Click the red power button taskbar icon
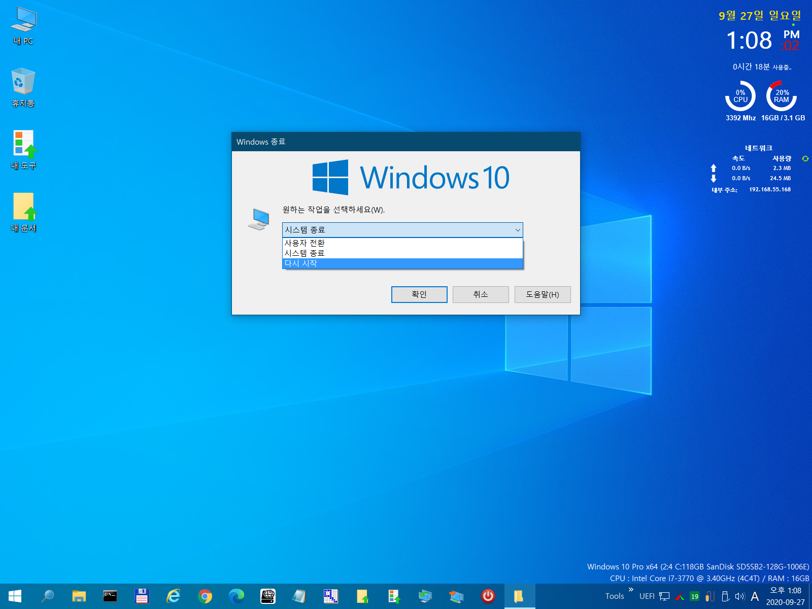 488,596
